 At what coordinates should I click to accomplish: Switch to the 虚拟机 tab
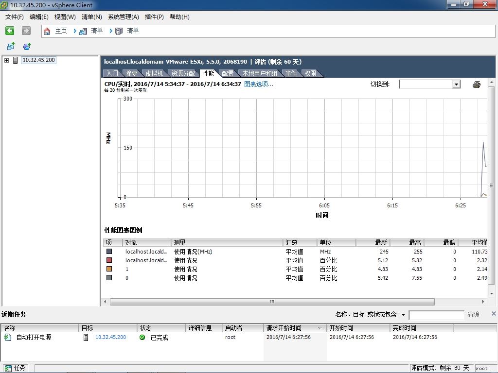point(154,74)
